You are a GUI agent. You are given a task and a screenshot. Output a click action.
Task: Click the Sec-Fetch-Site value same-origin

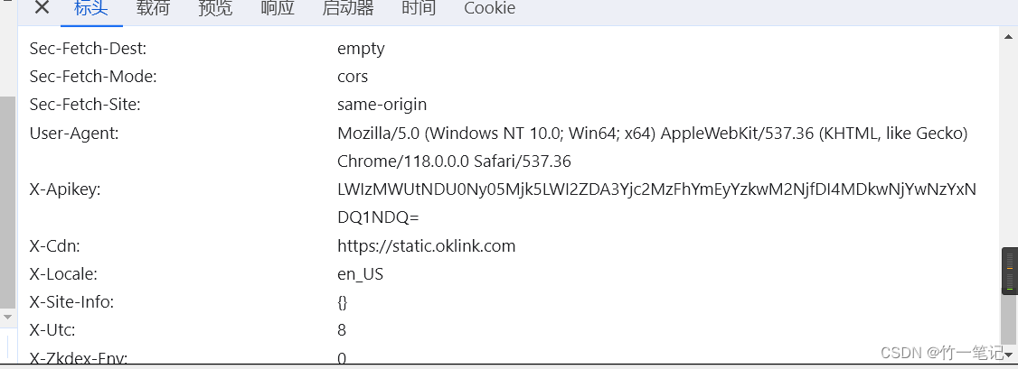(x=382, y=105)
